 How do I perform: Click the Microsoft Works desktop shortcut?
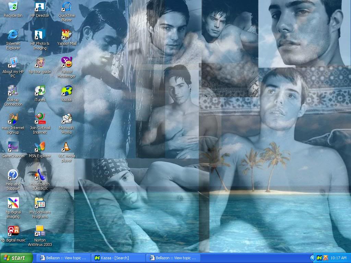(x=66, y=119)
